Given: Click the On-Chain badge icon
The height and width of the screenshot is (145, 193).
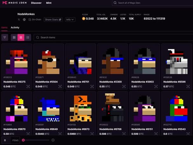Looking at the screenshot, I should click(x=30, y=19).
